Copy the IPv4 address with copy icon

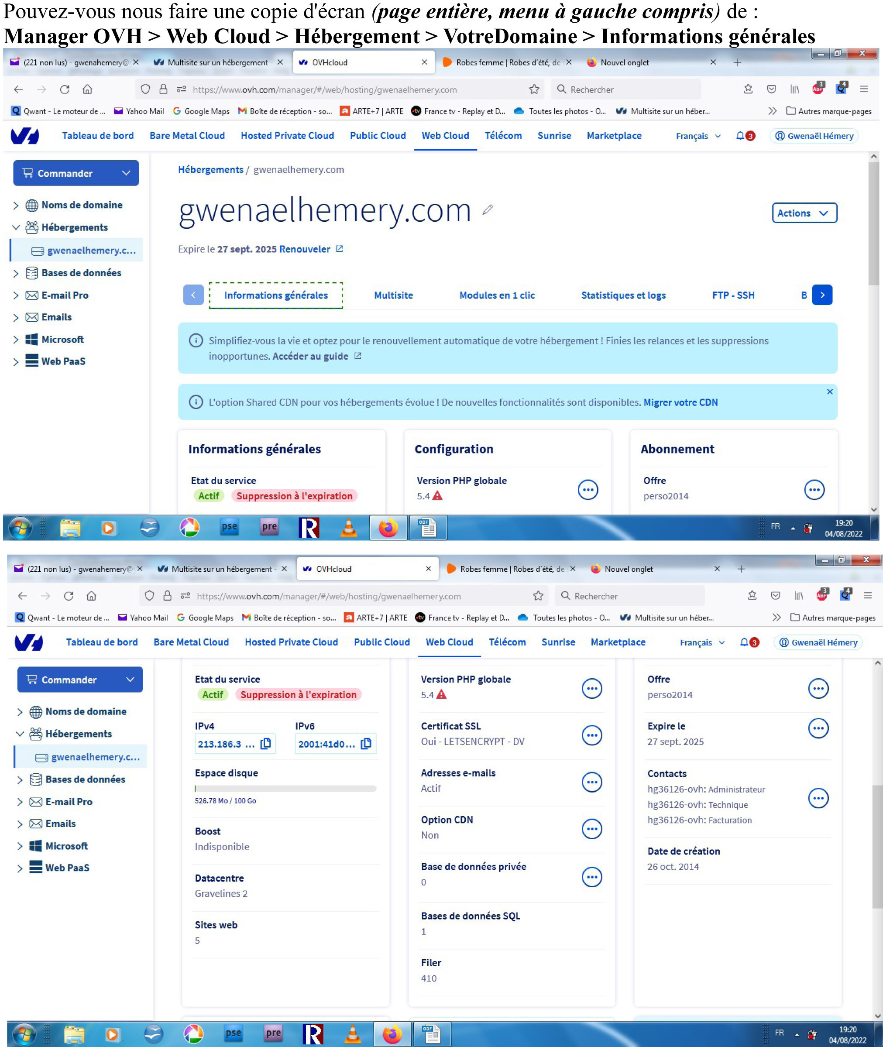point(266,743)
